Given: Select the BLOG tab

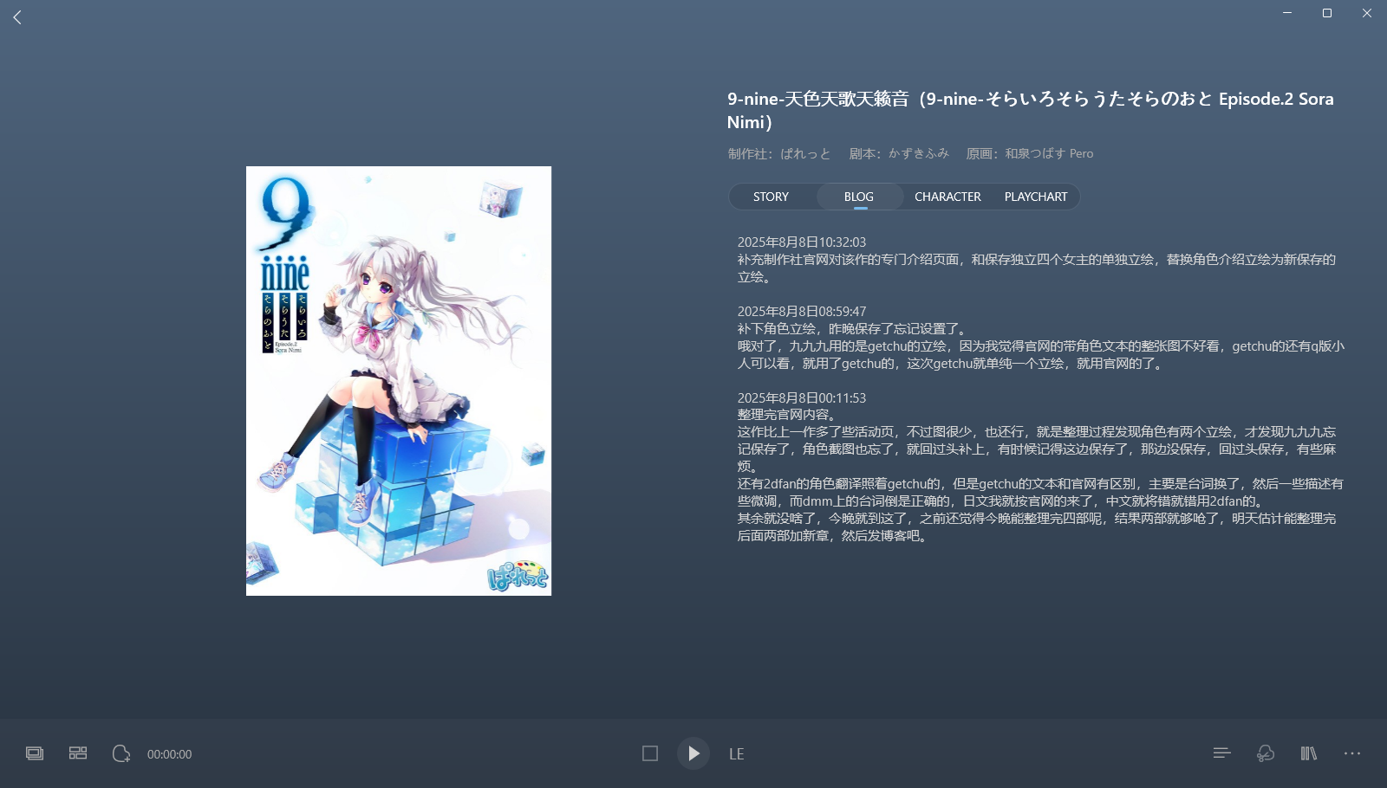Looking at the screenshot, I should [x=859, y=197].
